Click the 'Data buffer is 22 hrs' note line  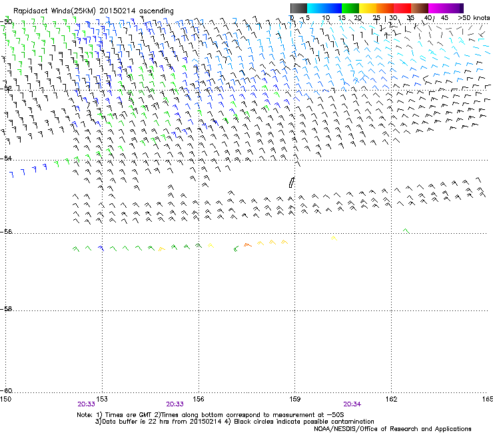click(x=235, y=422)
